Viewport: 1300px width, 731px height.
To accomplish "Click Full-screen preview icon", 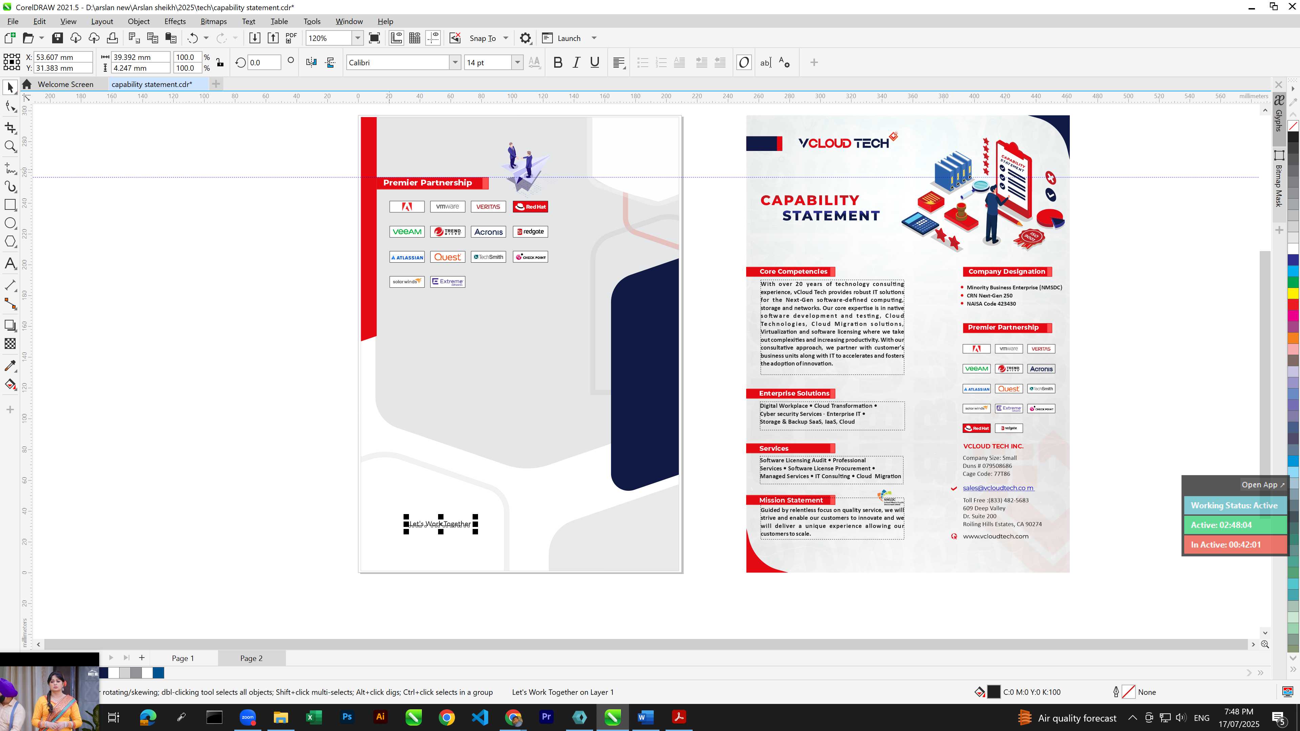I will (x=374, y=38).
